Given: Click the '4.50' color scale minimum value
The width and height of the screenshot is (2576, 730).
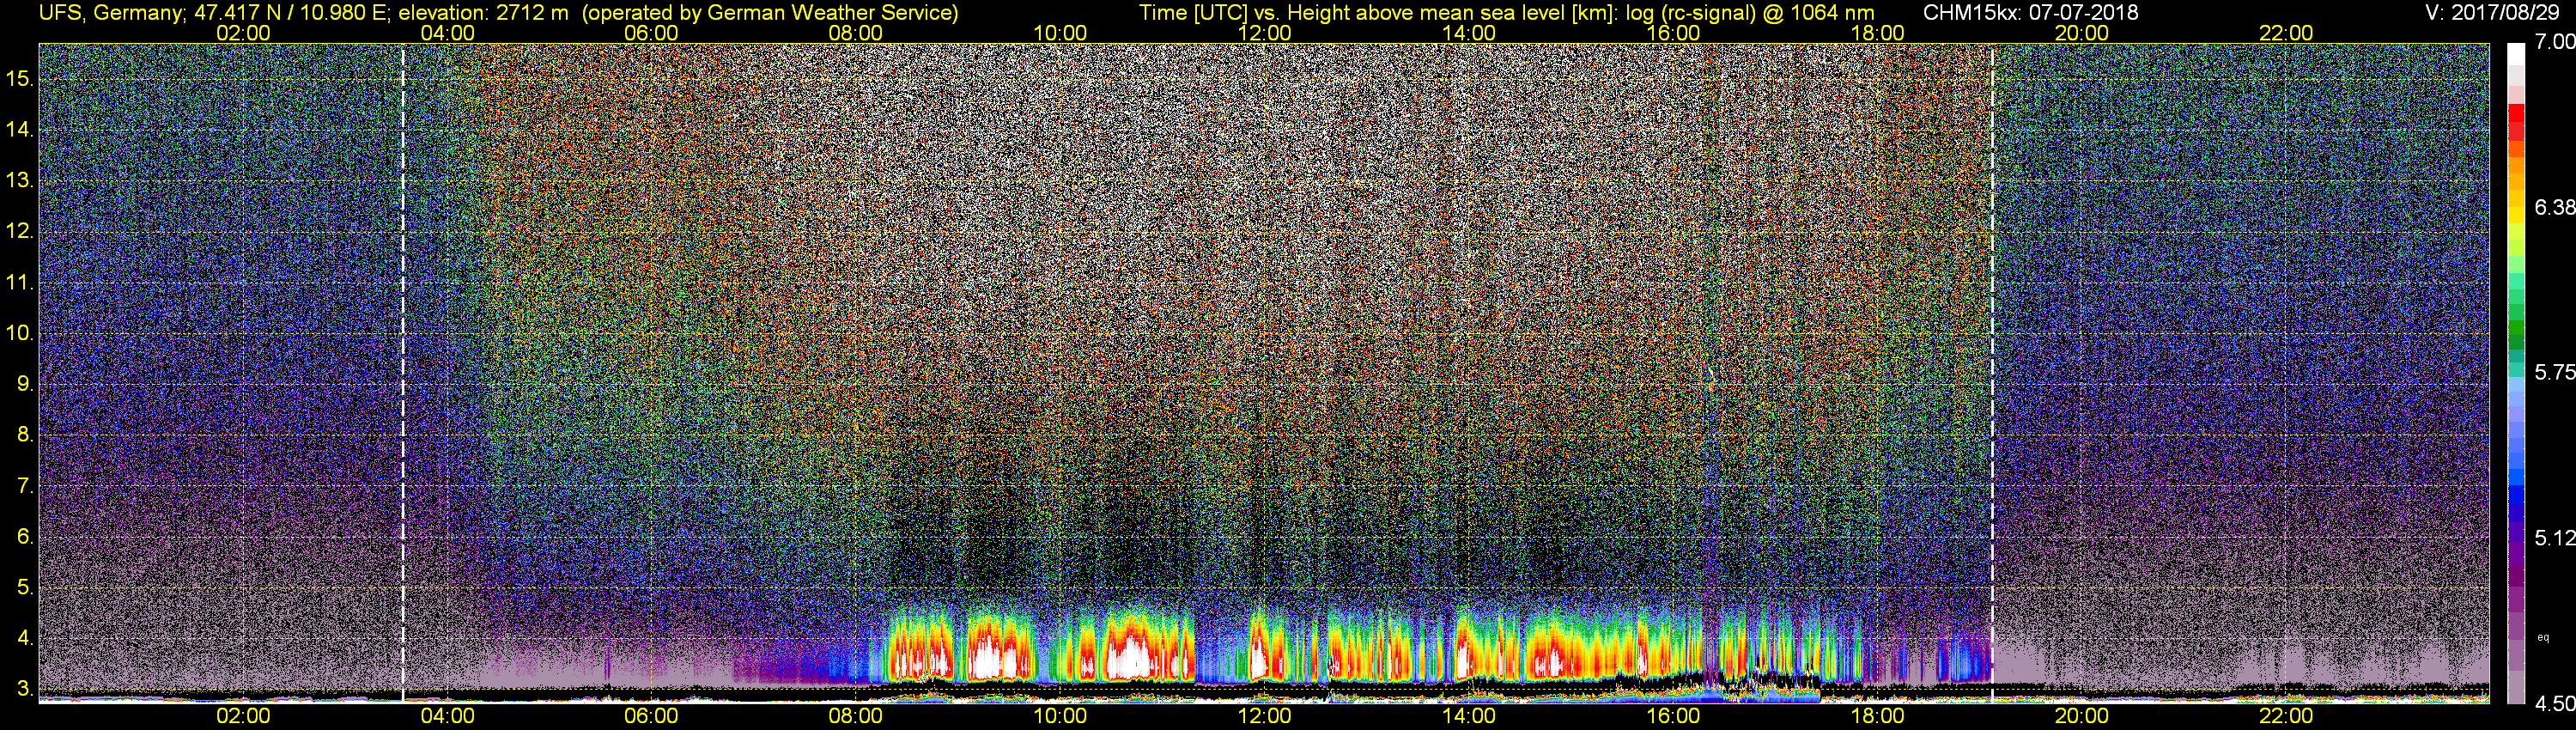Looking at the screenshot, I should click(2554, 703).
